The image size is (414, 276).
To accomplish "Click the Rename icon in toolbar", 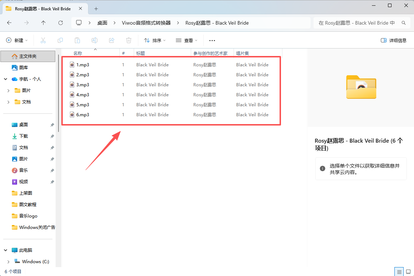I will tap(94, 40).
